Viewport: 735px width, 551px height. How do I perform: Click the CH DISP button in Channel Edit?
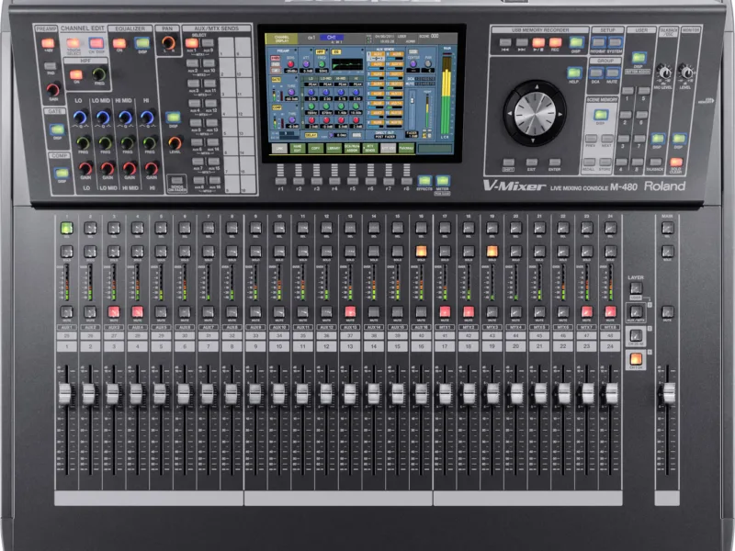click(x=96, y=43)
